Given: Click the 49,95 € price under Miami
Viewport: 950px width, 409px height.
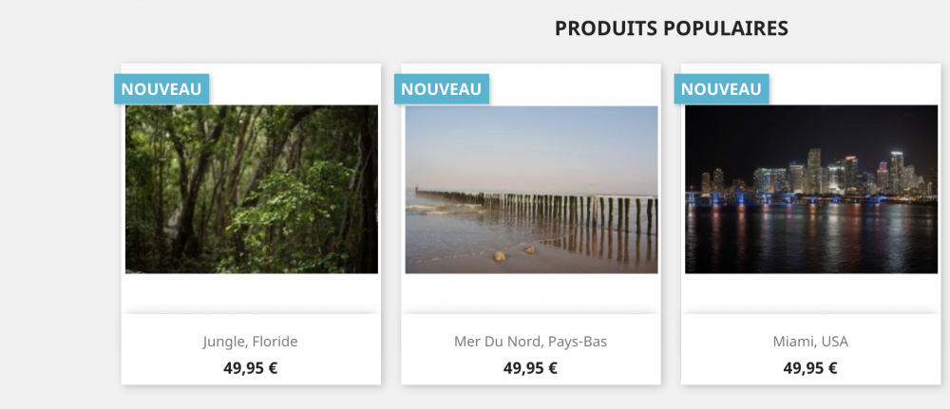Looking at the screenshot, I should click(810, 368).
